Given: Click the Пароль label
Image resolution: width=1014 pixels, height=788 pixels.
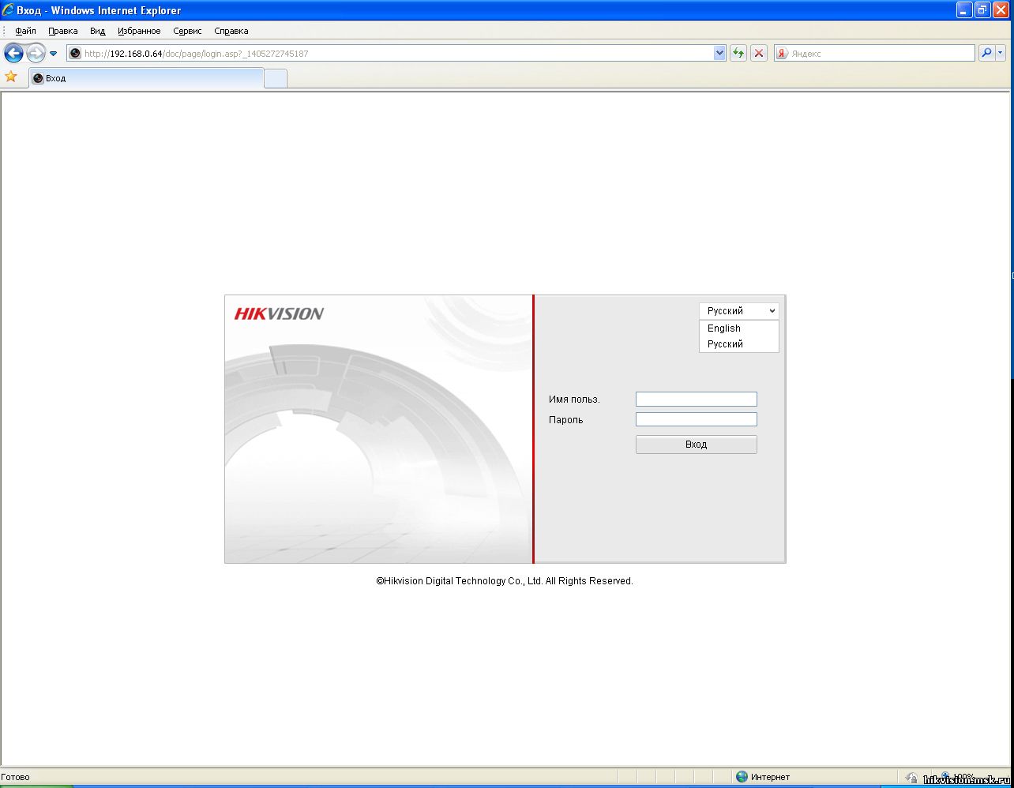Looking at the screenshot, I should tap(566, 420).
